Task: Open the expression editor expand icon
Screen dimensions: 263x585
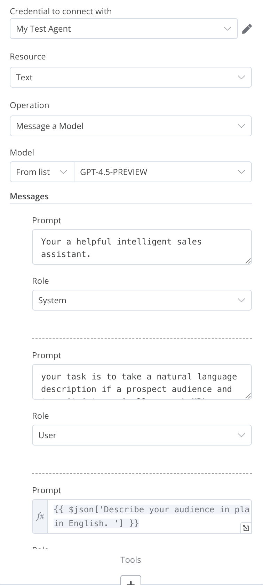Action: 246,528
